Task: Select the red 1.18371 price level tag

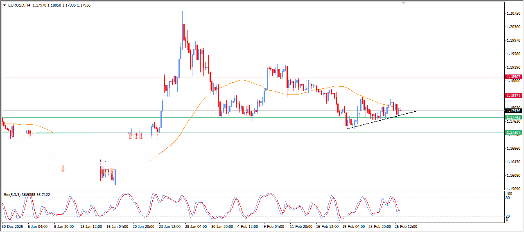Action: (513, 95)
